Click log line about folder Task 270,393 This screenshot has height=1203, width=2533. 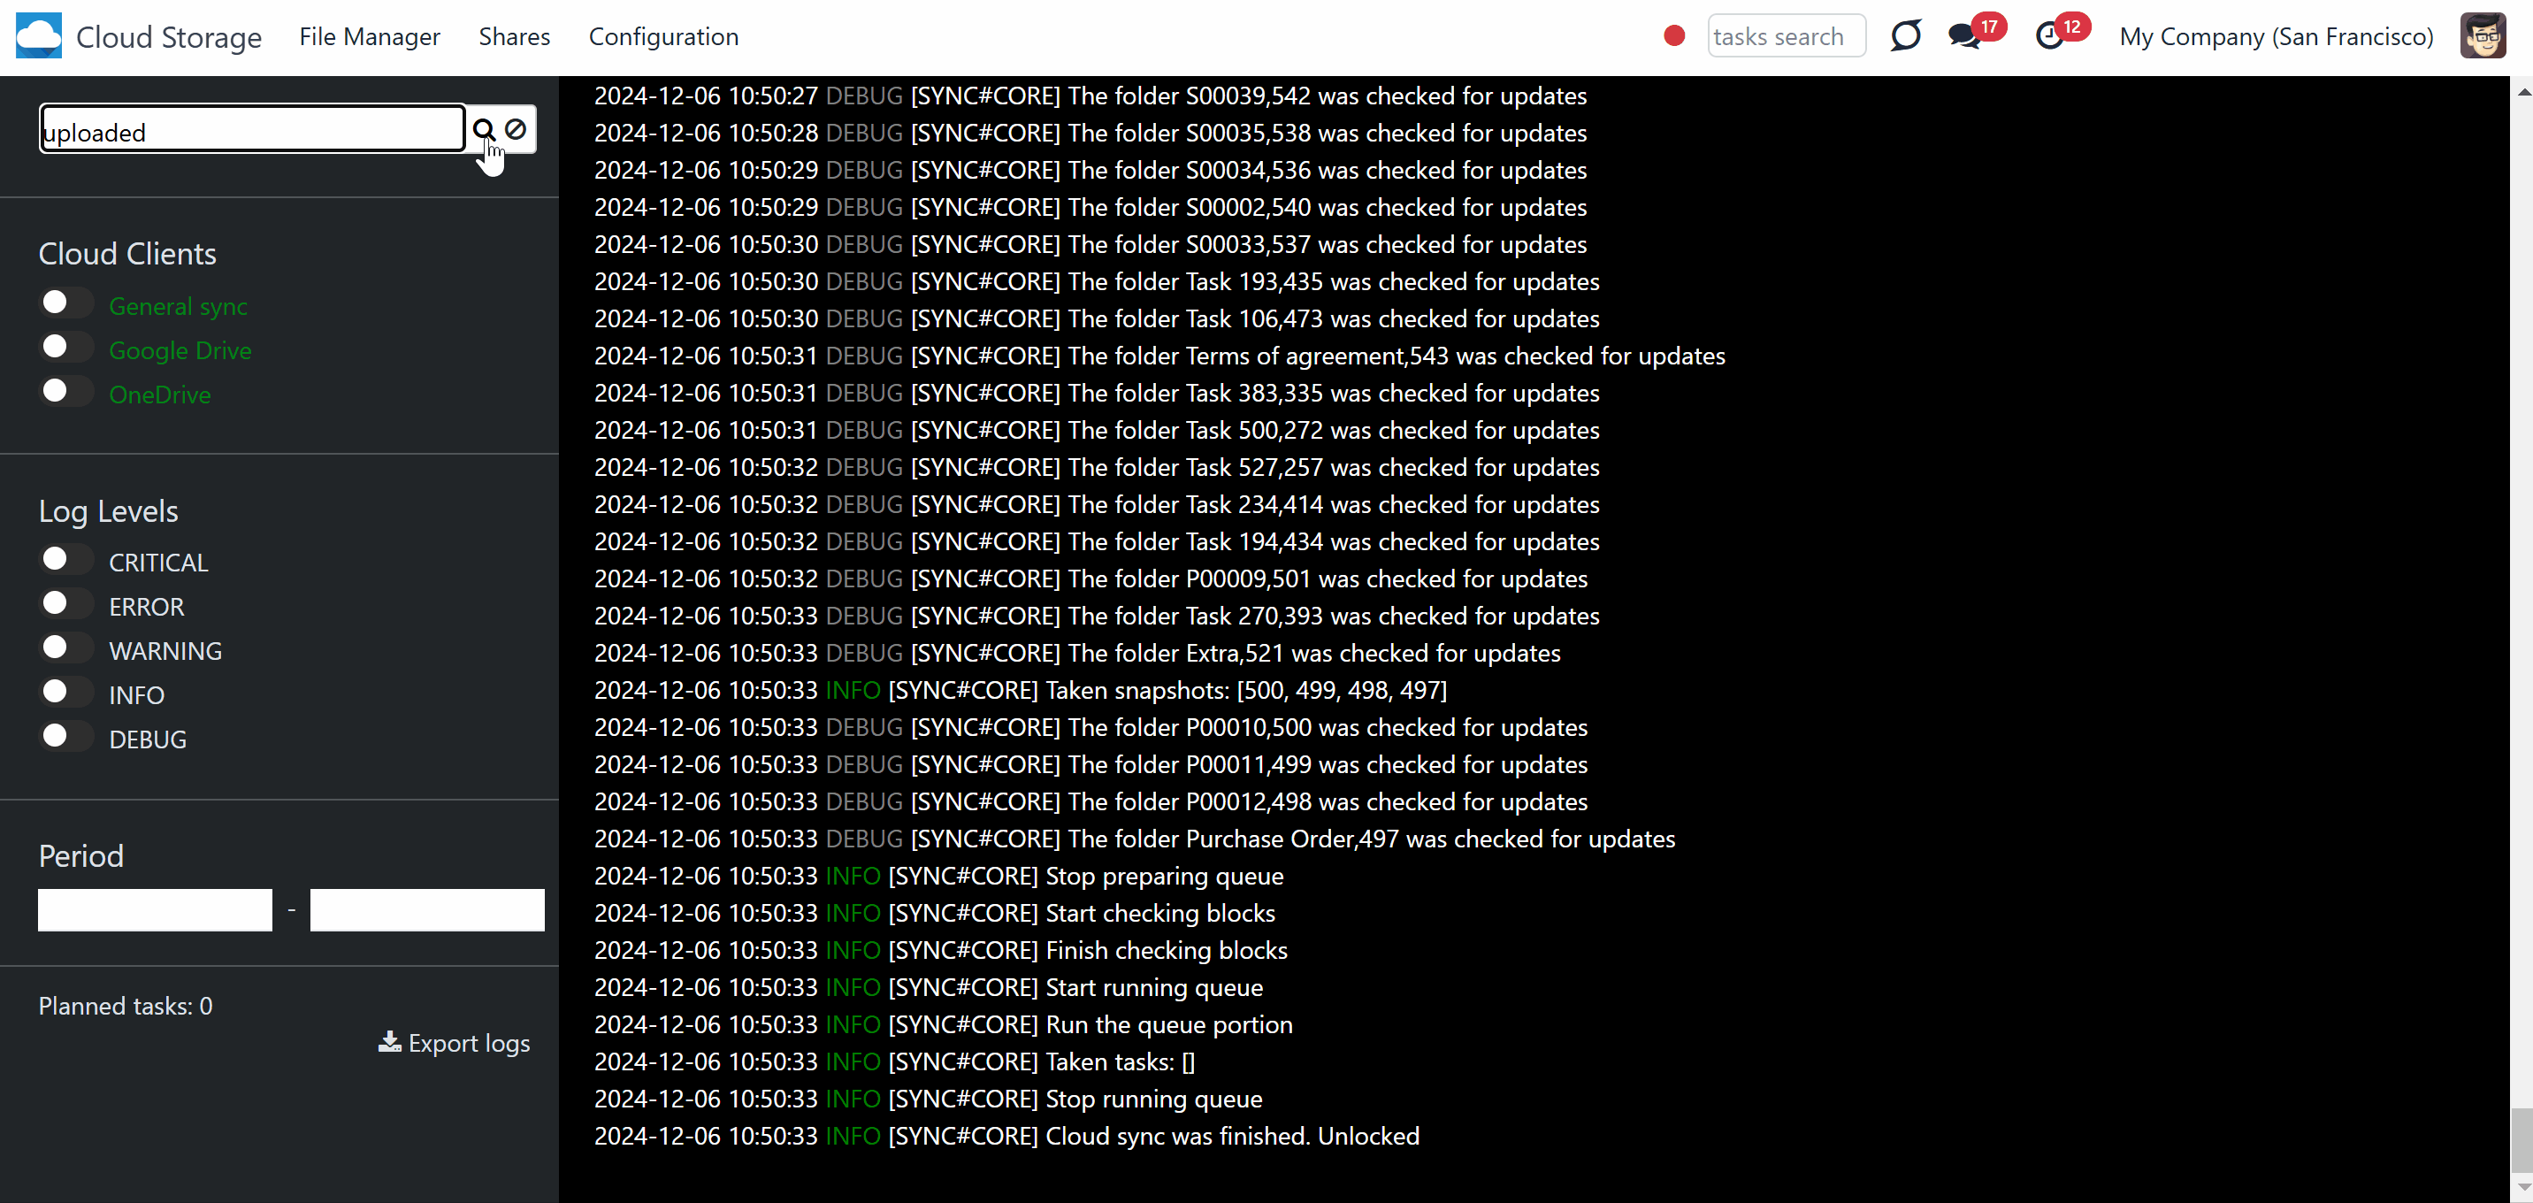click(1098, 616)
